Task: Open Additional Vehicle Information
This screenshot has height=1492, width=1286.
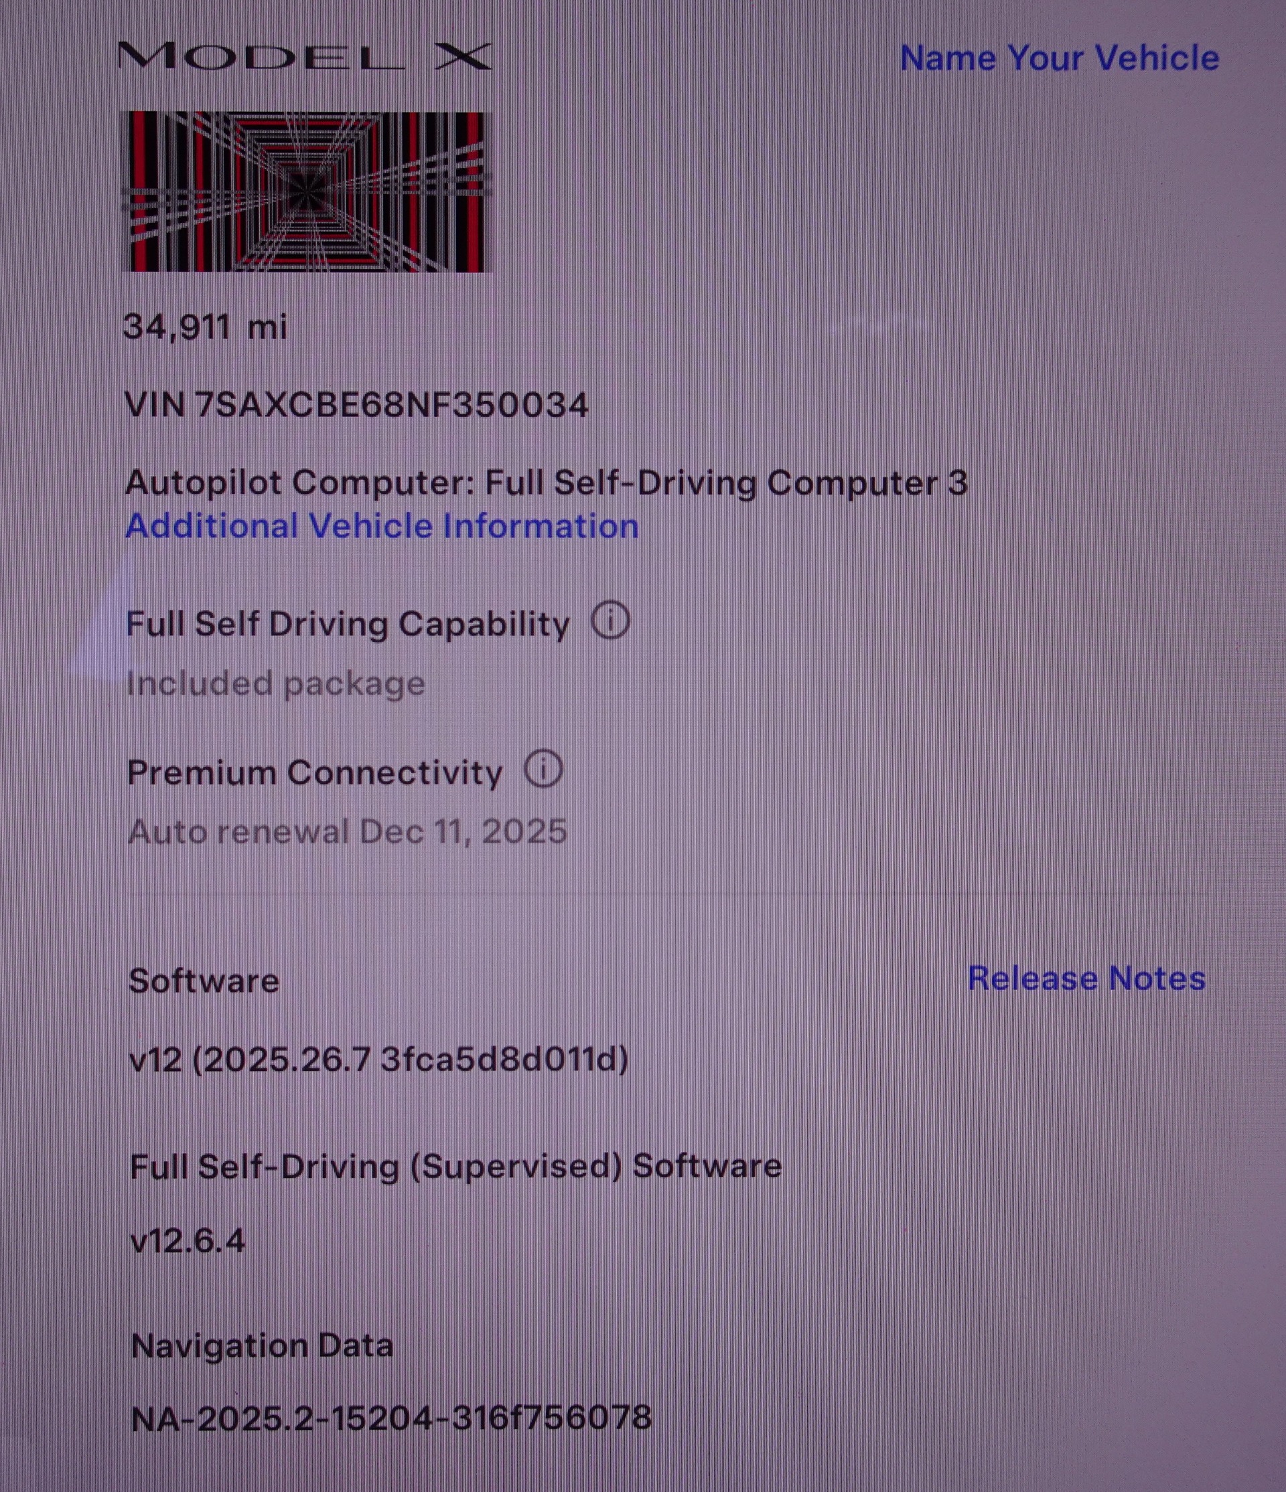Action: pos(382,526)
